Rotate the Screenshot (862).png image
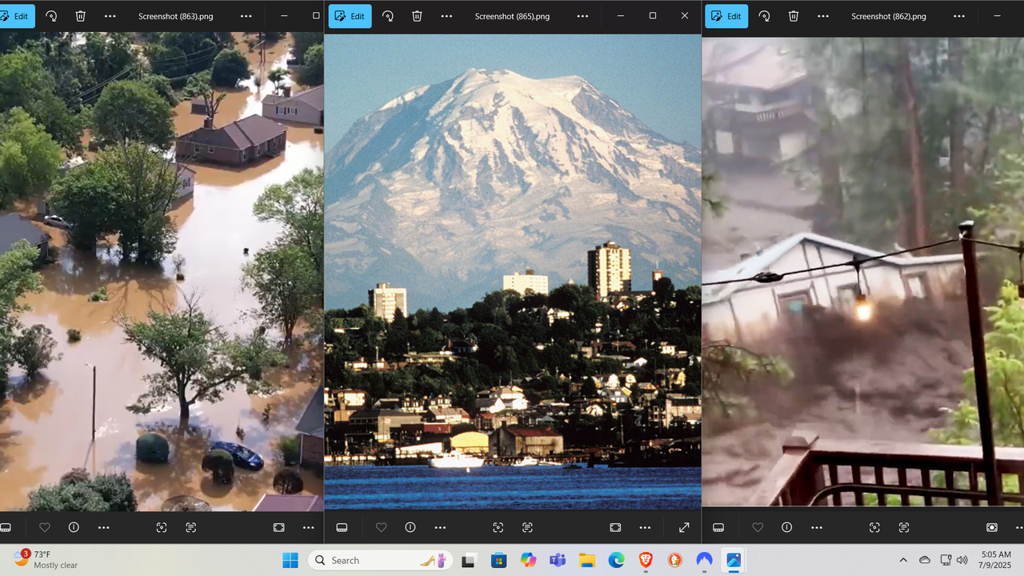The width and height of the screenshot is (1024, 576). tap(764, 16)
